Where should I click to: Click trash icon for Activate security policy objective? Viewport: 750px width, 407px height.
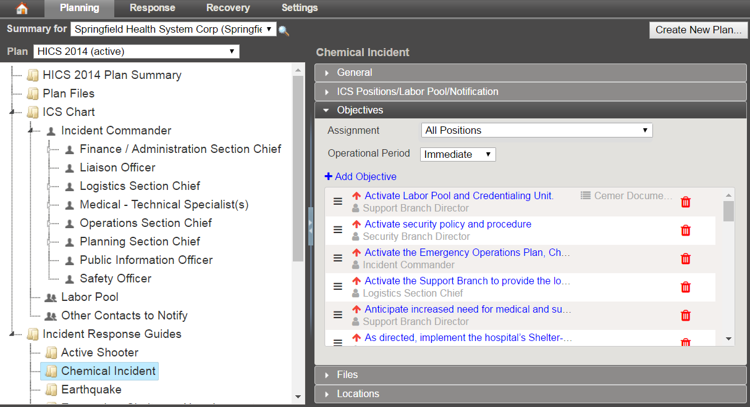pyautogui.click(x=685, y=230)
